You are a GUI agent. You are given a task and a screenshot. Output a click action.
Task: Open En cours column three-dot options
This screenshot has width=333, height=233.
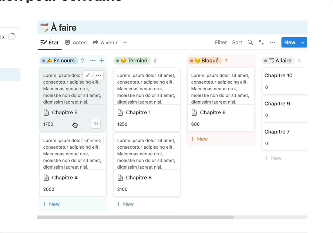pyautogui.click(x=93, y=61)
